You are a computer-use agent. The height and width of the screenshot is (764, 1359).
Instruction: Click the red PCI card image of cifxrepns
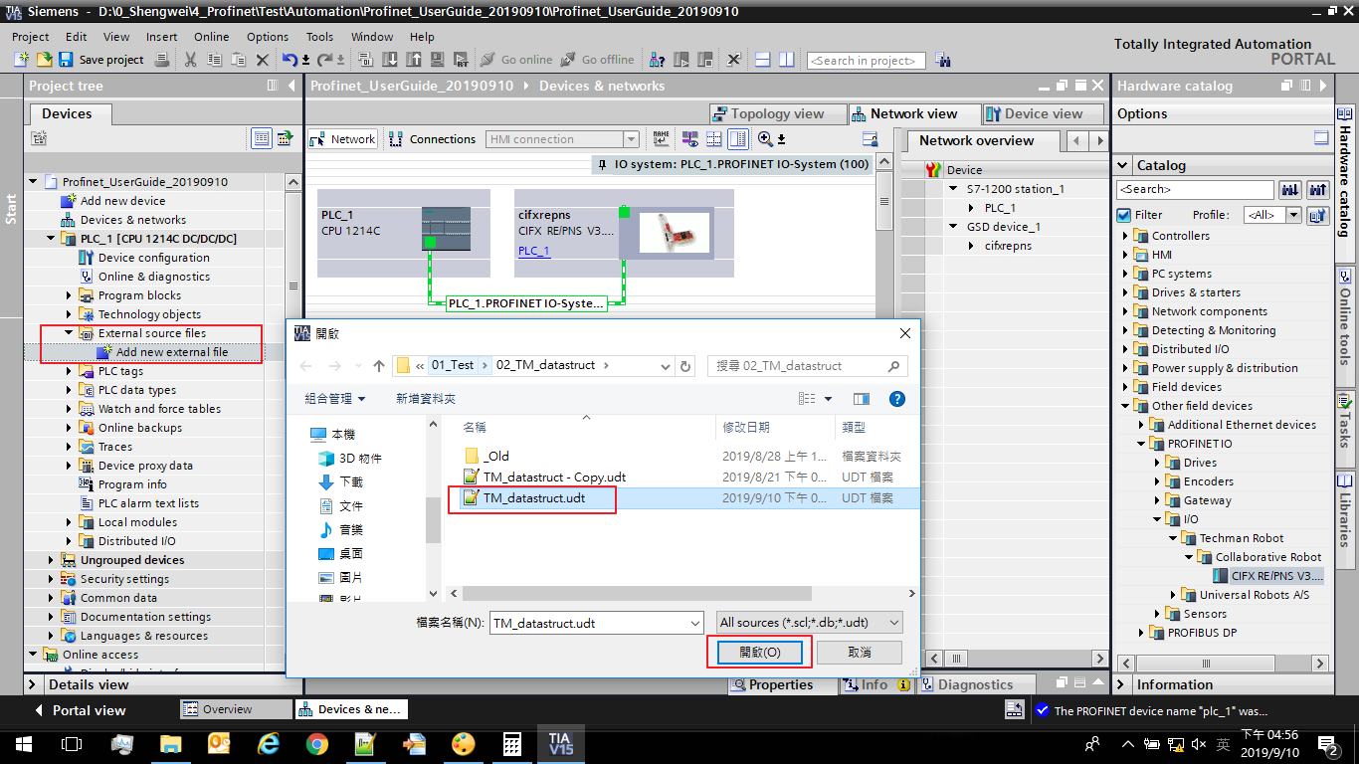tap(674, 232)
